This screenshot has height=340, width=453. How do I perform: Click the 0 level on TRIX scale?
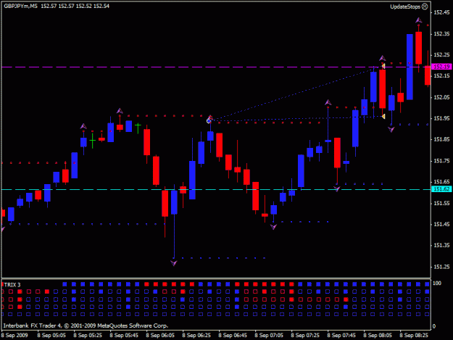434,326
